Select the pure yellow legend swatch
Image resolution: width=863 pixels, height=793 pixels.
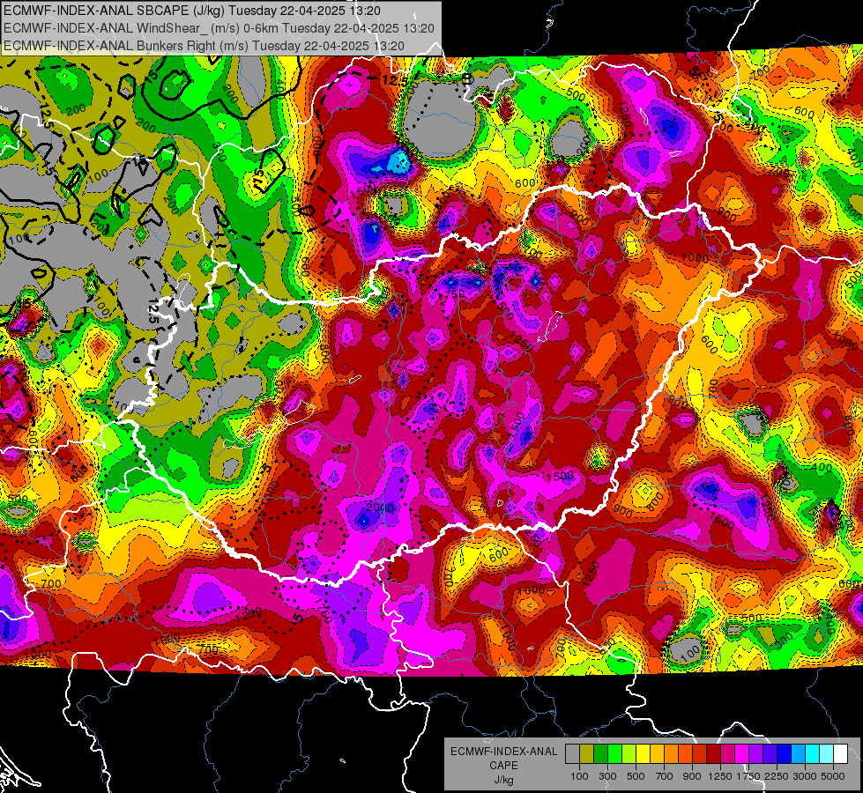643,753
